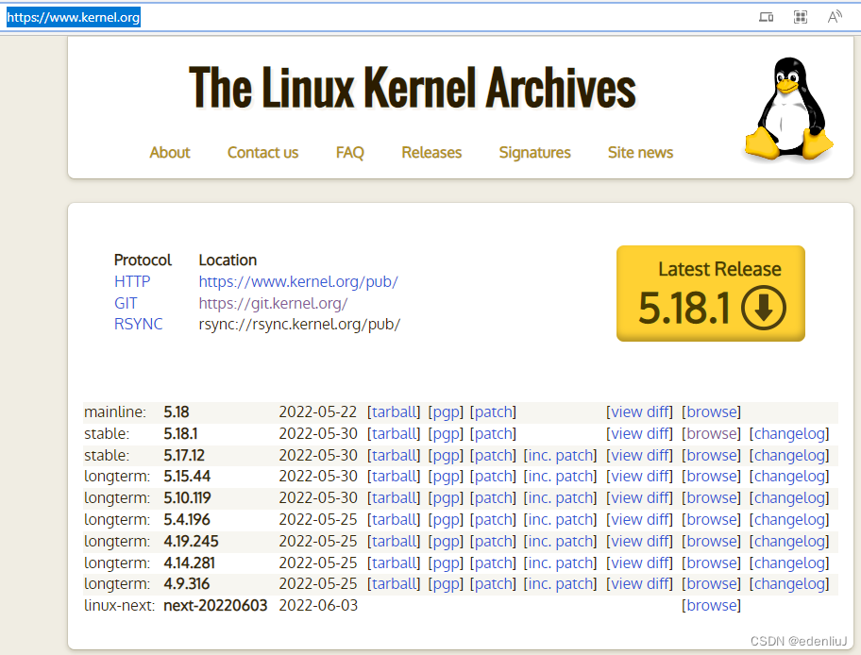The image size is (861, 655).
Task: Open the Contact us page
Action: click(262, 153)
